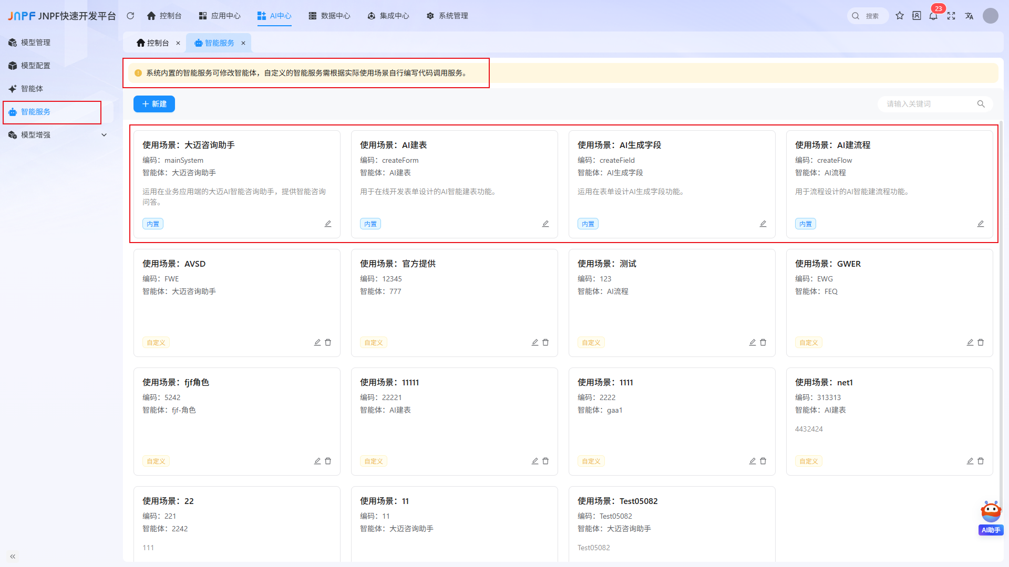Click the JNPF快速开发平台 logo
1009x567 pixels.
[x=61, y=16]
